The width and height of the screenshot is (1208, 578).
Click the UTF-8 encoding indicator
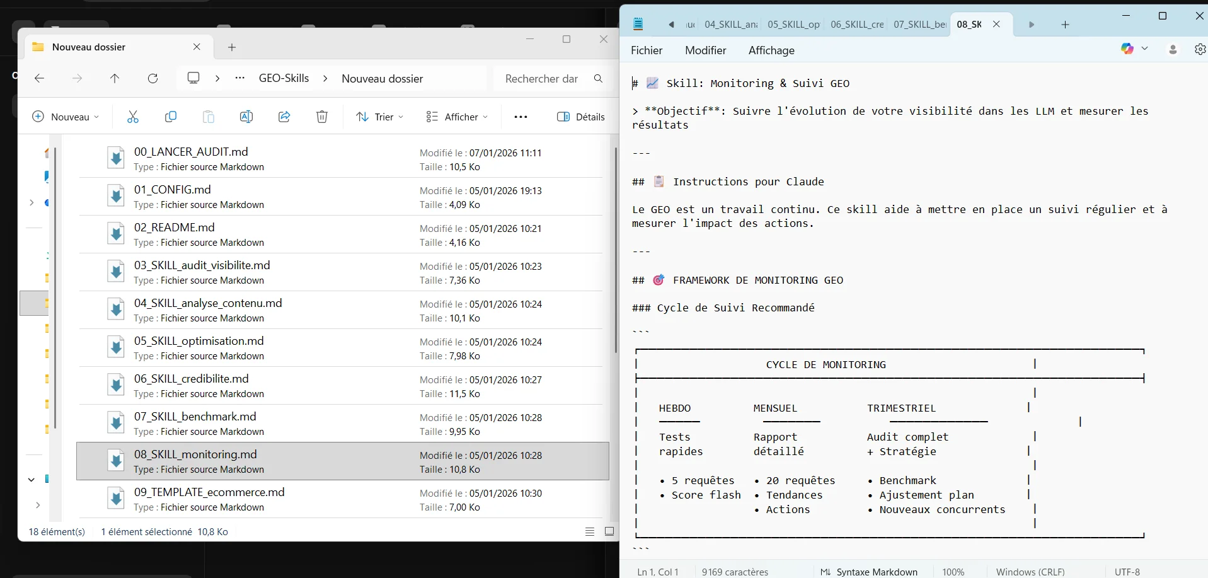[1127, 572]
